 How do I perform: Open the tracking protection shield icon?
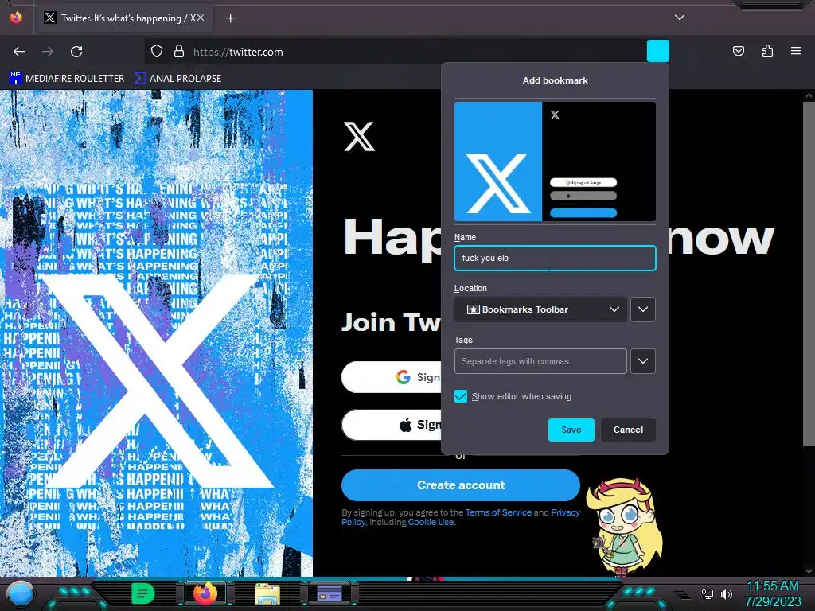click(157, 52)
